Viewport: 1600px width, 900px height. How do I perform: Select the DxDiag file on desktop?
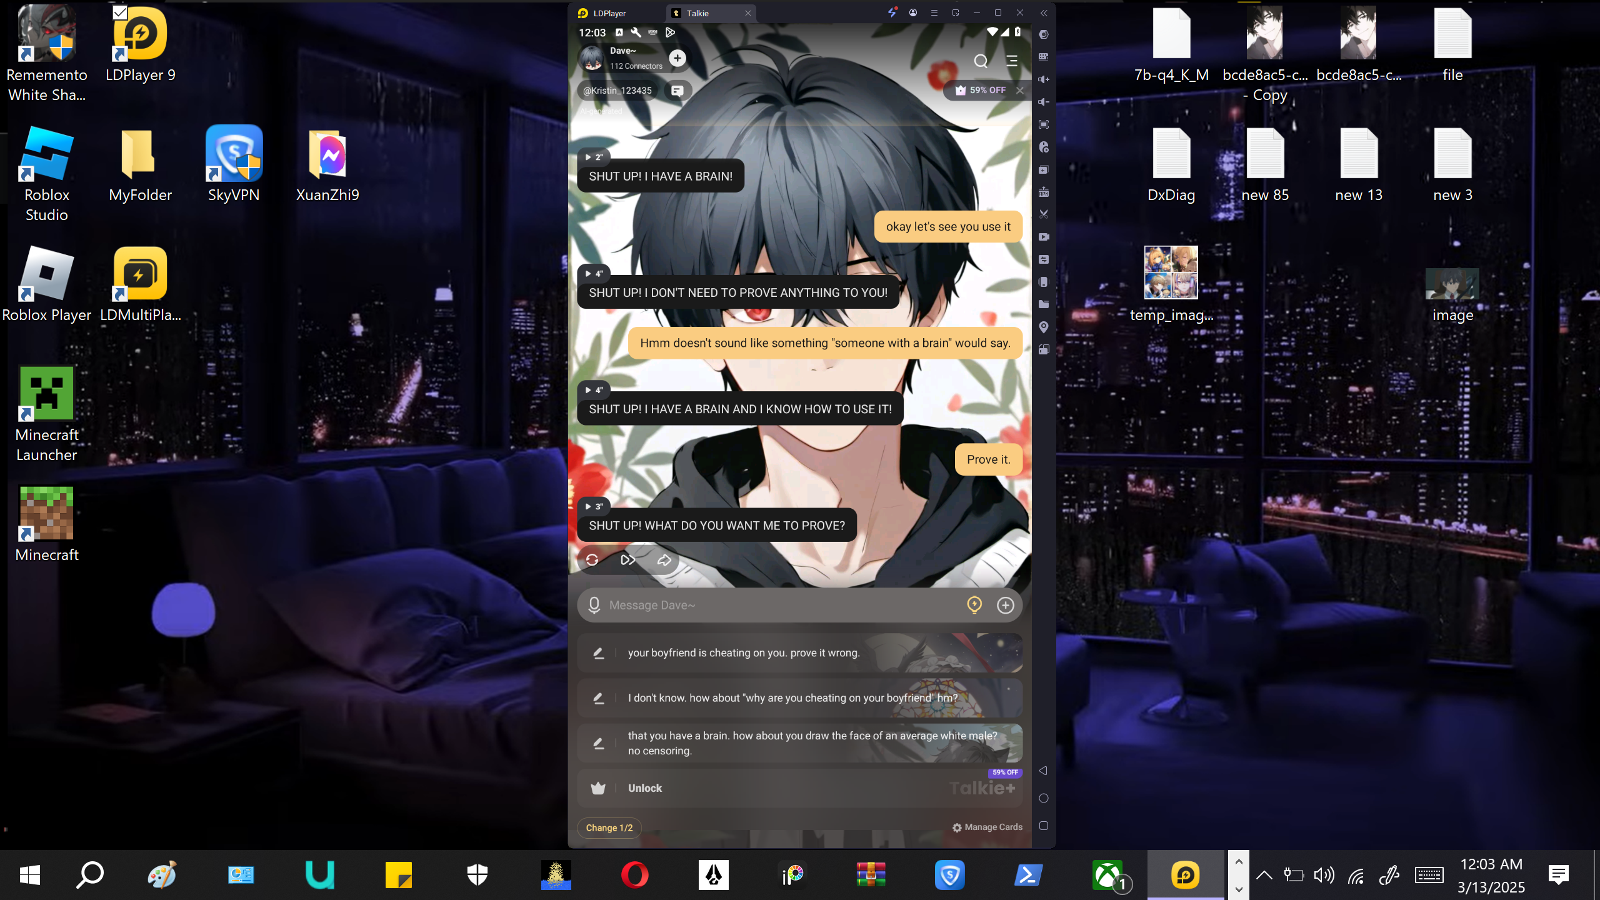[1171, 165]
